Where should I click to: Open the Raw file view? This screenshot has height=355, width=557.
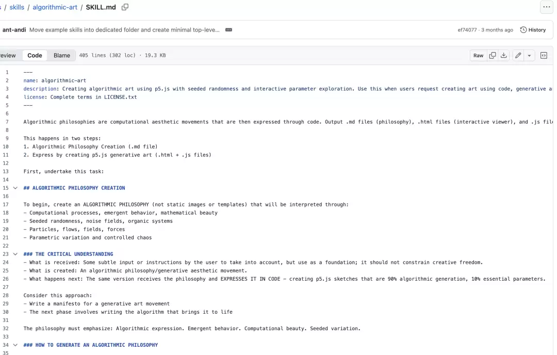pos(478,55)
